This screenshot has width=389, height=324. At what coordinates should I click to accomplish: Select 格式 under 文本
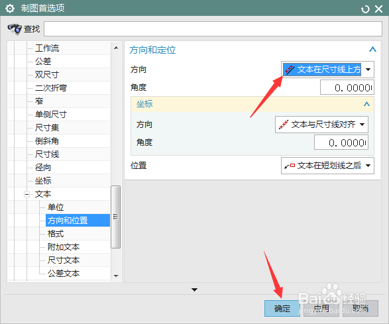[56, 234]
